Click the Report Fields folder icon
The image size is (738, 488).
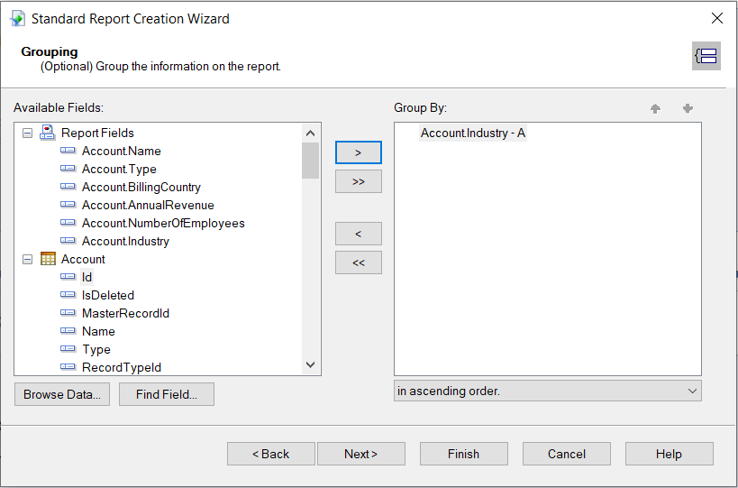[x=48, y=133]
